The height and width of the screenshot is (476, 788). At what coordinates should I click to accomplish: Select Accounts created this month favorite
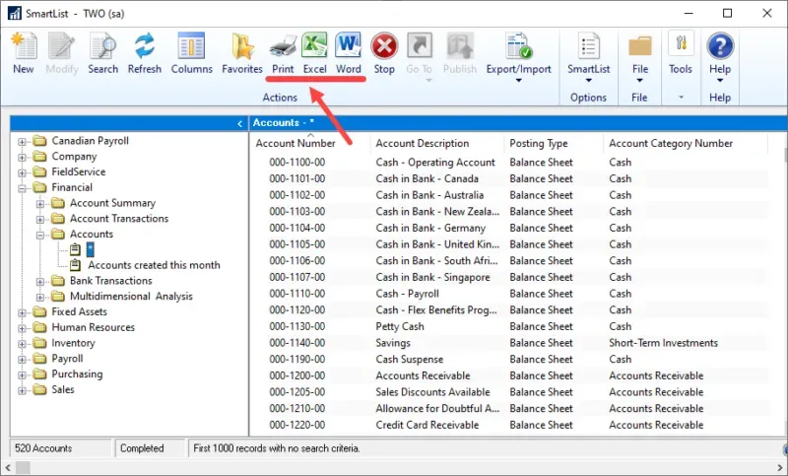pyautogui.click(x=154, y=265)
